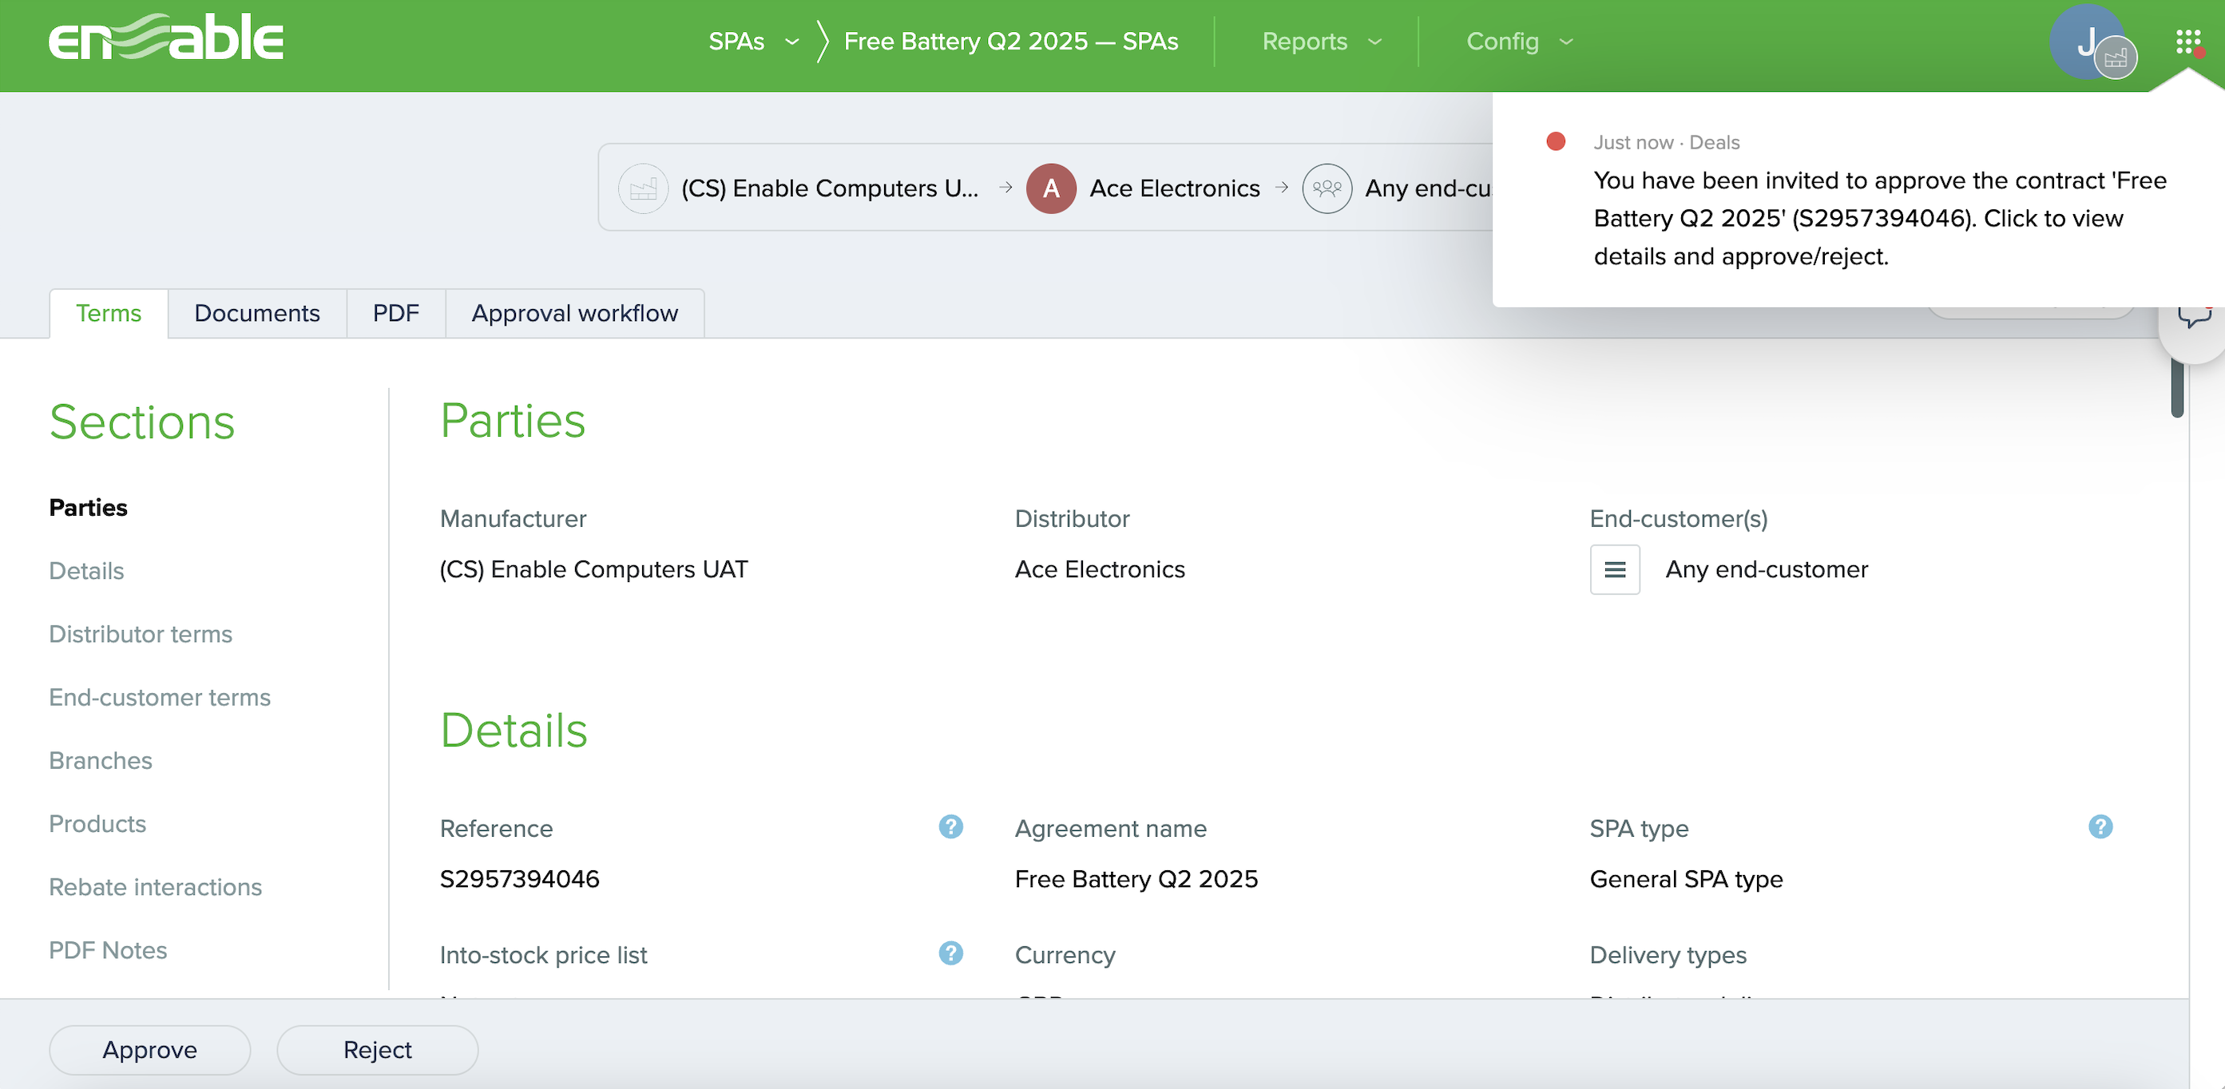
Task: Open the PDF tab
Action: point(395,314)
